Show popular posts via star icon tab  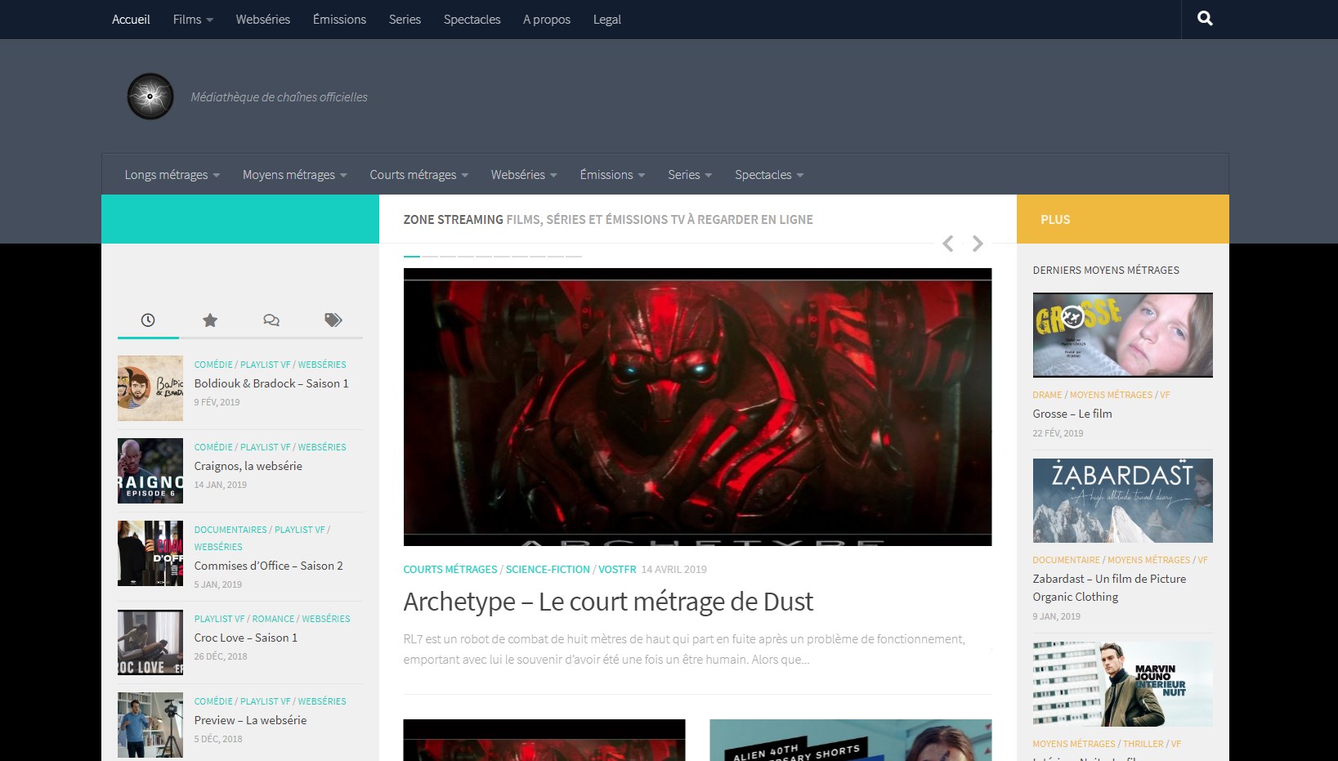[210, 320]
